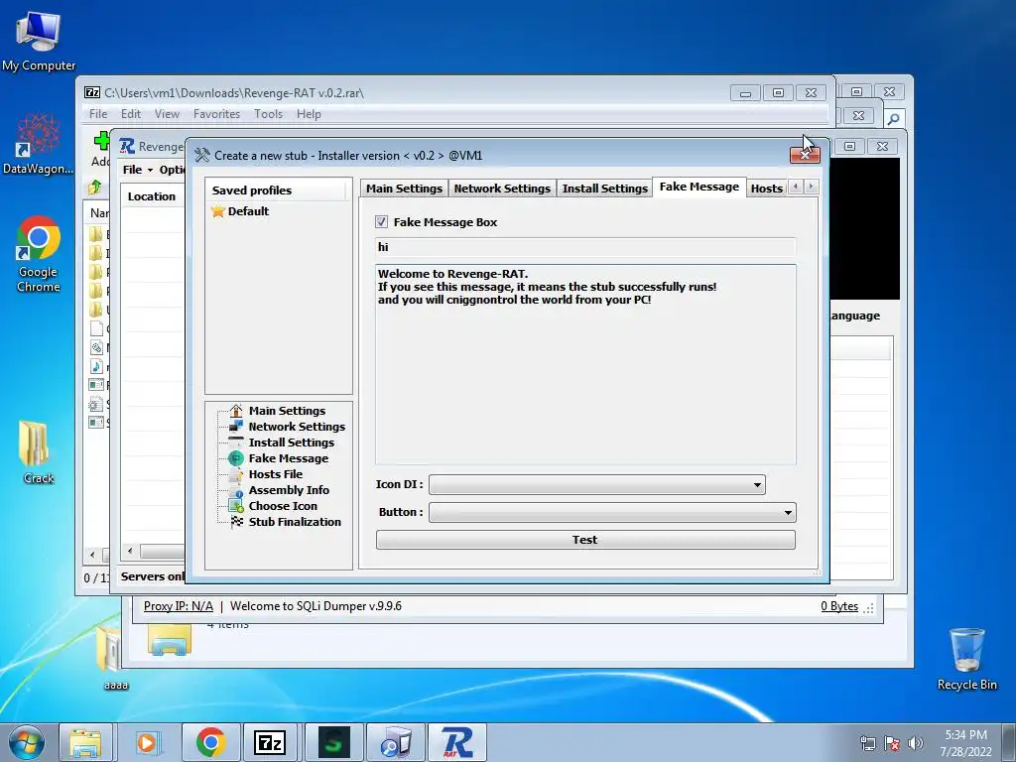
Task: Click the star icon of the Default profile
Action: click(218, 211)
